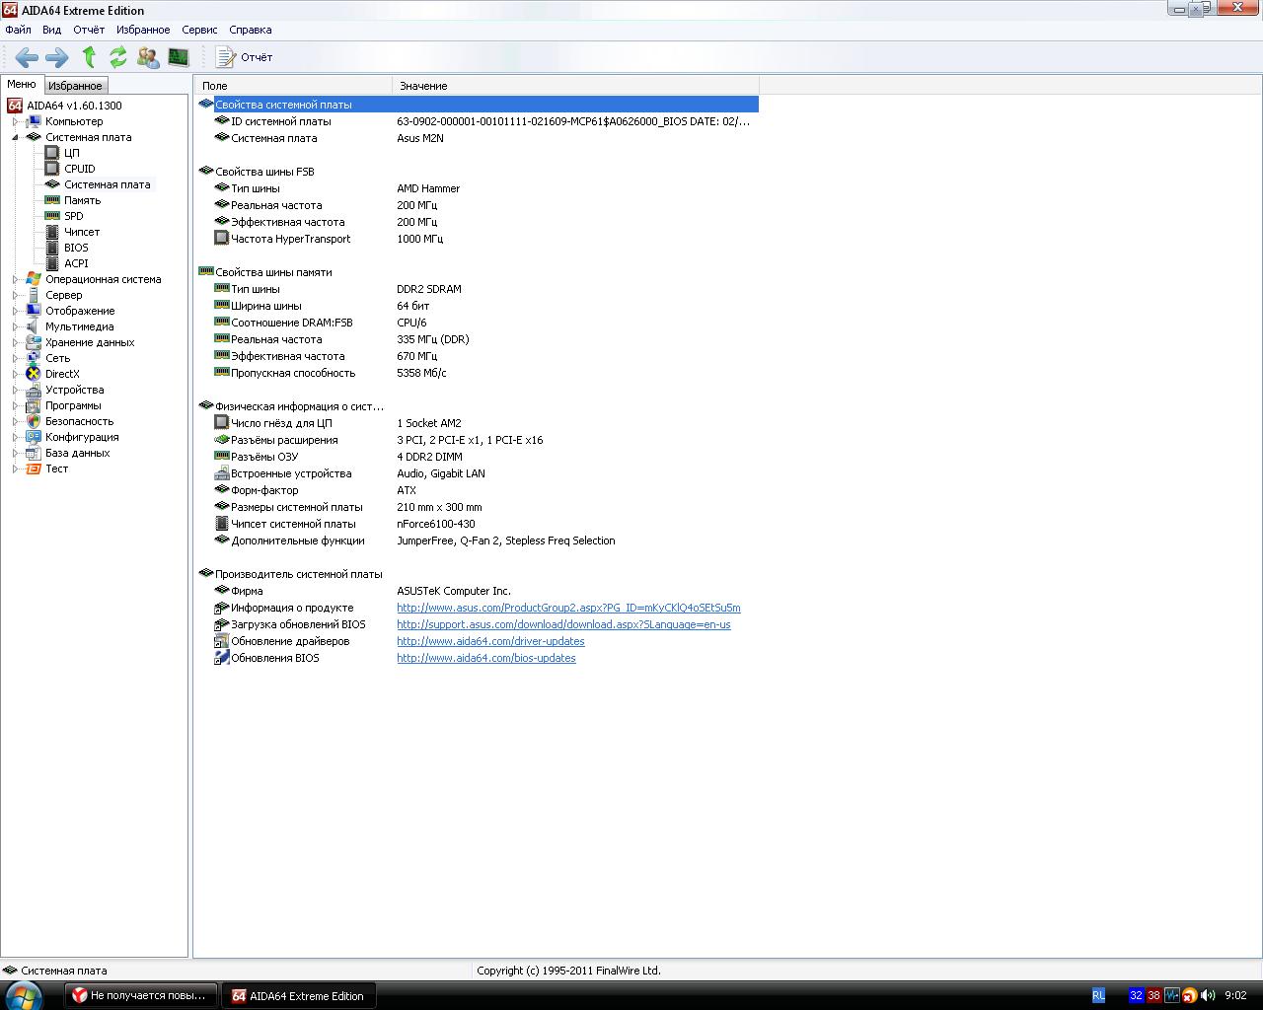Open the Вид menu
Image resolution: width=1263 pixels, height=1010 pixels.
51,30
